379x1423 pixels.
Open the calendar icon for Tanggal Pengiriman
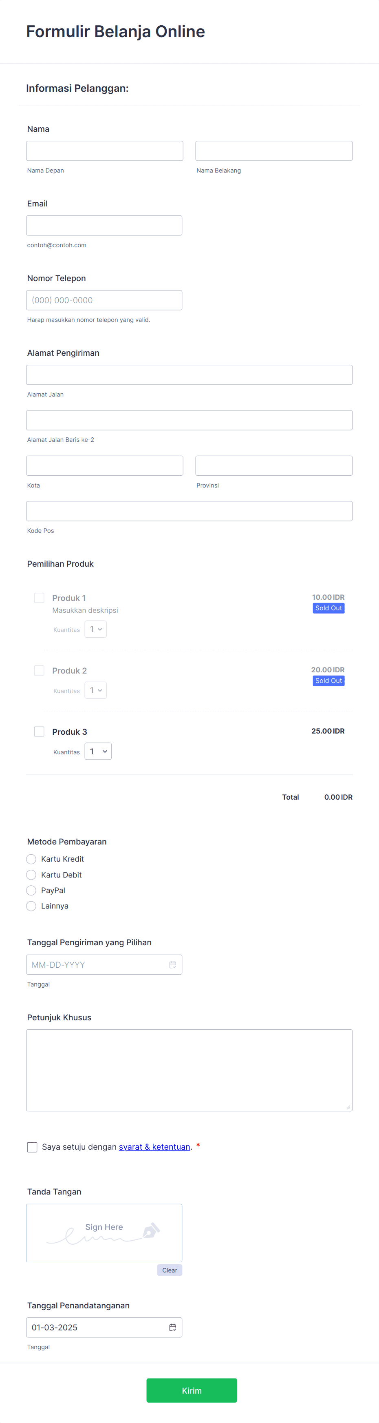pyautogui.click(x=173, y=964)
